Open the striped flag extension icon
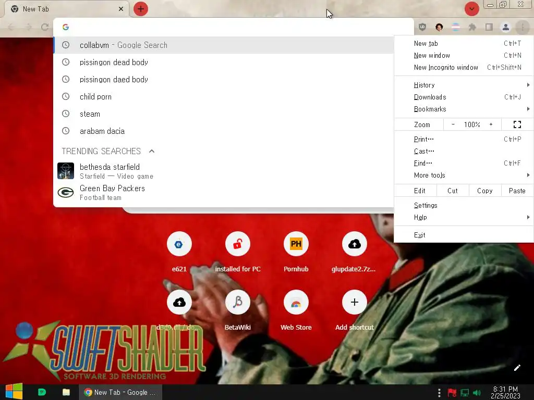Screen dimensions: 534x400 pyautogui.click(x=456, y=27)
